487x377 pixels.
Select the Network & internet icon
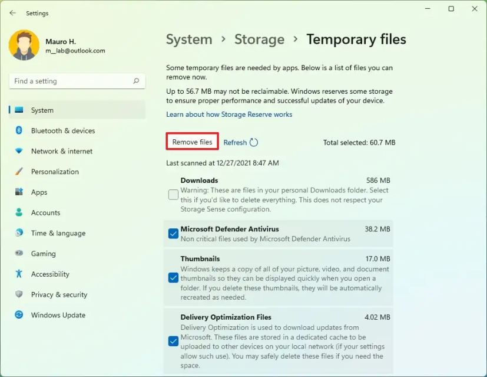(19, 151)
